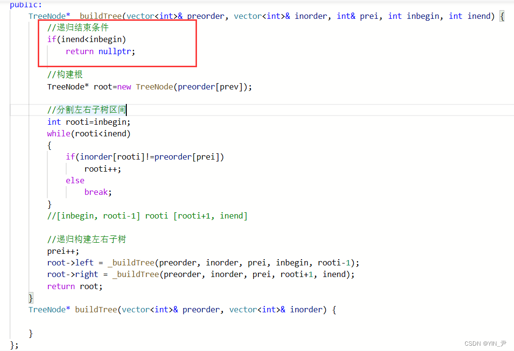Click the root->left assignment line
The width and height of the screenshot is (514, 351).
[x=203, y=263]
